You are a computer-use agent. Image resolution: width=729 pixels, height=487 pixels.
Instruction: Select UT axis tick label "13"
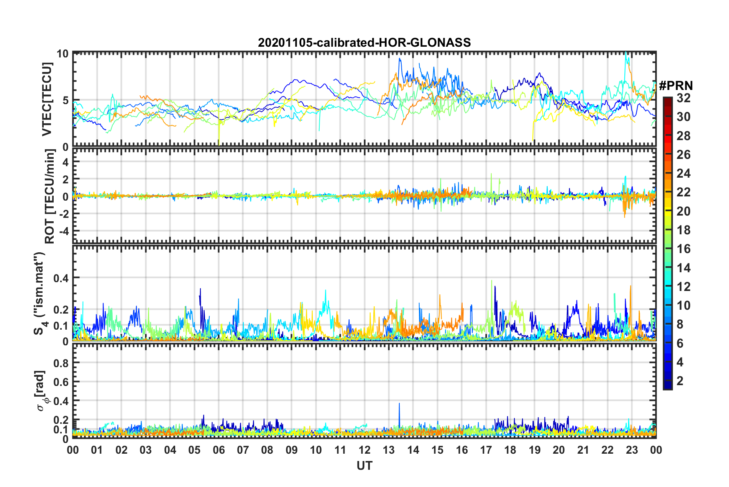pos(389,450)
